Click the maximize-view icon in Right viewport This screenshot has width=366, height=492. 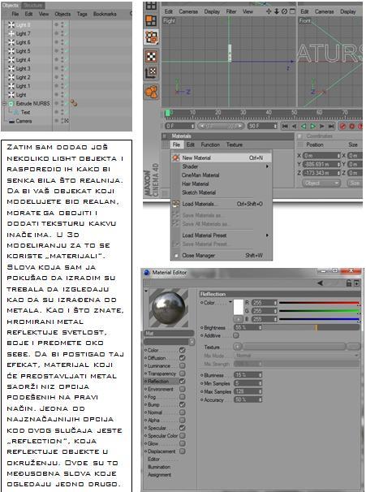[x=292, y=11]
